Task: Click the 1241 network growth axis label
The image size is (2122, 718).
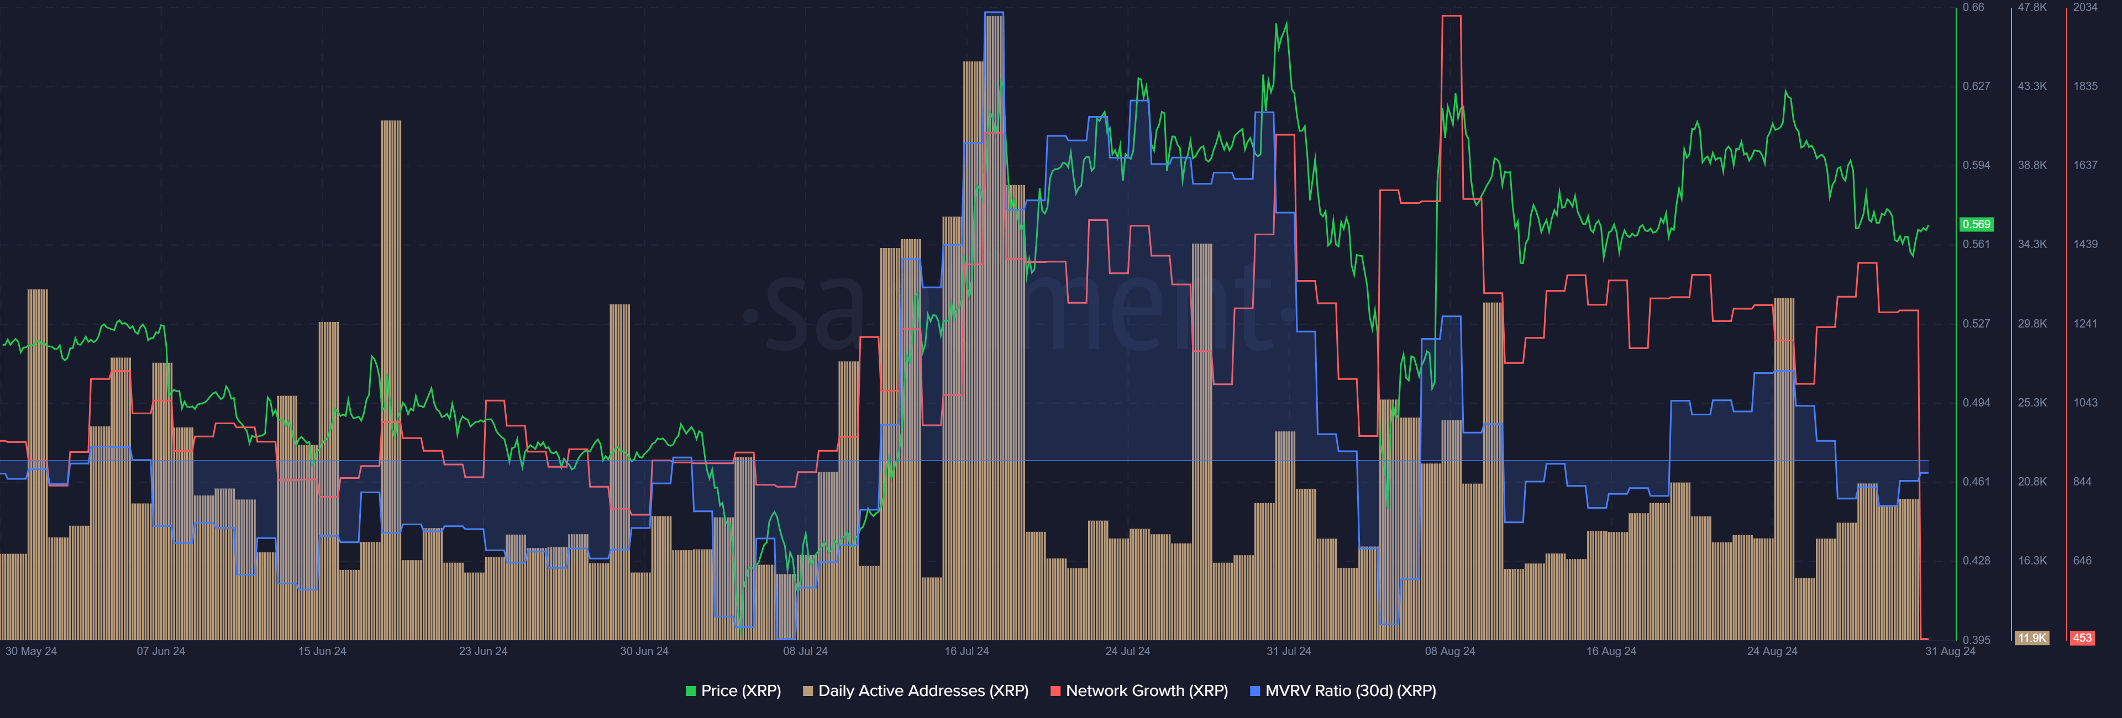Action: click(2085, 324)
